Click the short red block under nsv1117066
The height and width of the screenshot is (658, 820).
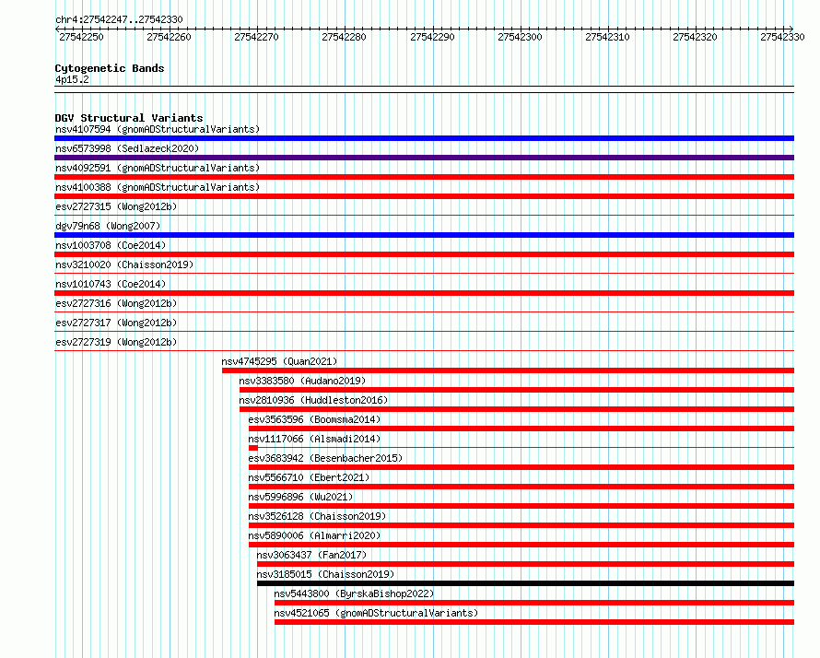click(253, 448)
